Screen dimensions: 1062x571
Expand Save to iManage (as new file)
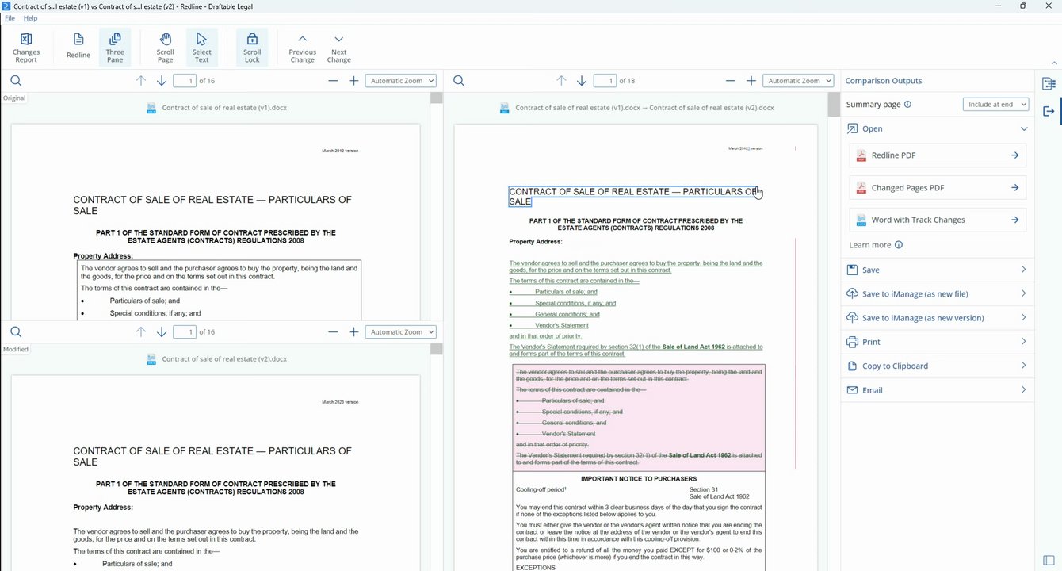tap(938, 293)
